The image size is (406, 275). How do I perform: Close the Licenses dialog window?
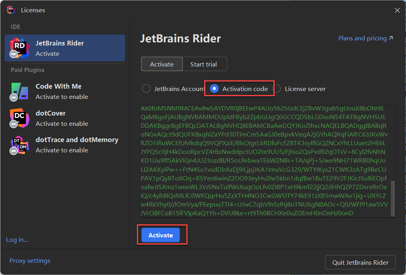coord(397,11)
